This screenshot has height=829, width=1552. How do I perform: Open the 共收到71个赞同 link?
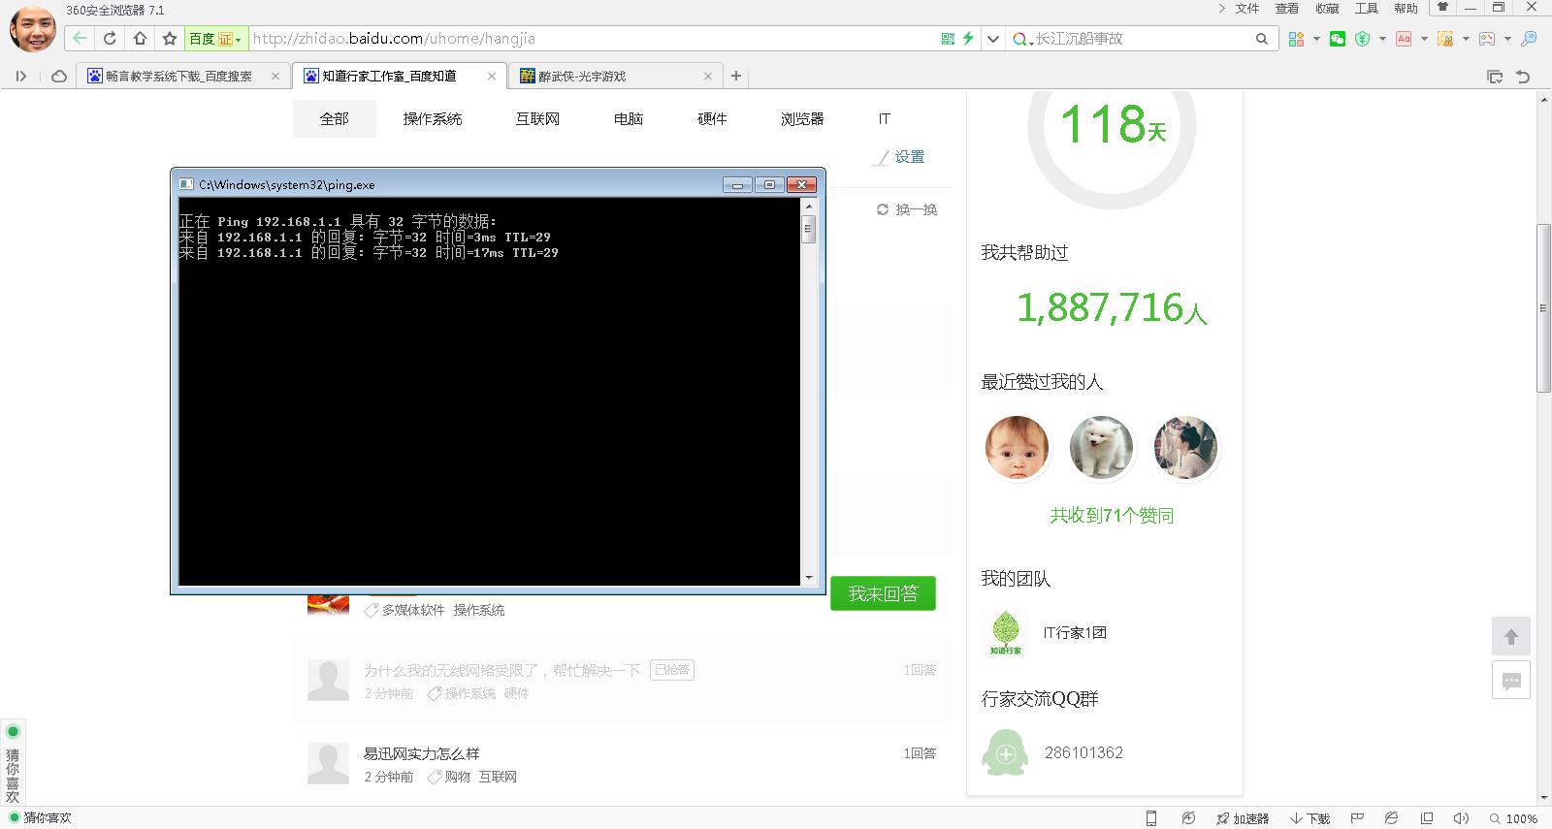1112,516
